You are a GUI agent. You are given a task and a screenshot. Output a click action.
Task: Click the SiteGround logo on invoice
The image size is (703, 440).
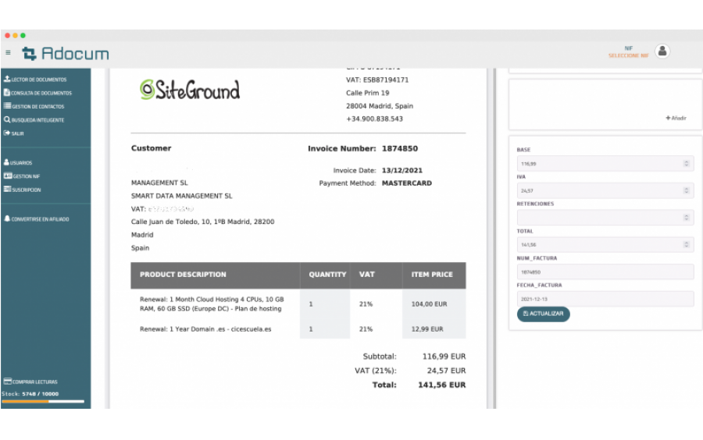coord(190,90)
